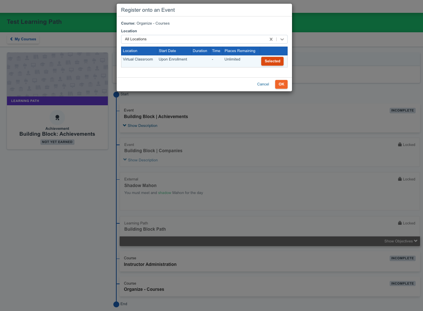This screenshot has width=423, height=311.
Task: Toggle the Selected state for Virtual Classroom
Action: click(272, 61)
